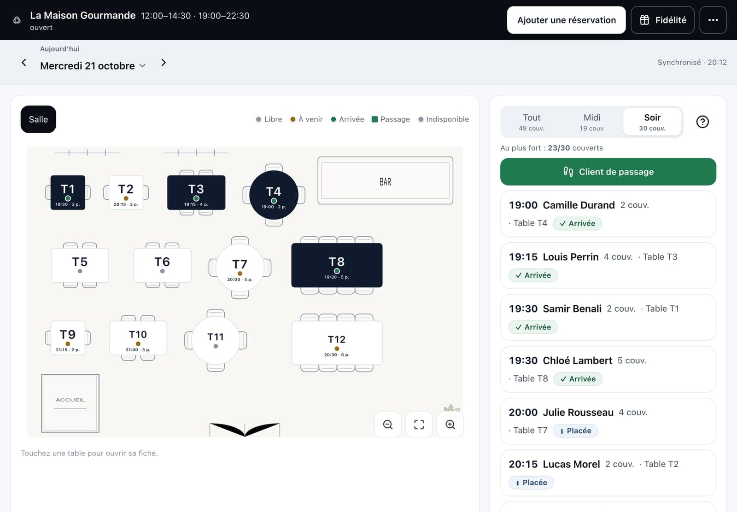Switch to the Midi service tab
The height and width of the screenshot is (512, 737).
point(592,122)
